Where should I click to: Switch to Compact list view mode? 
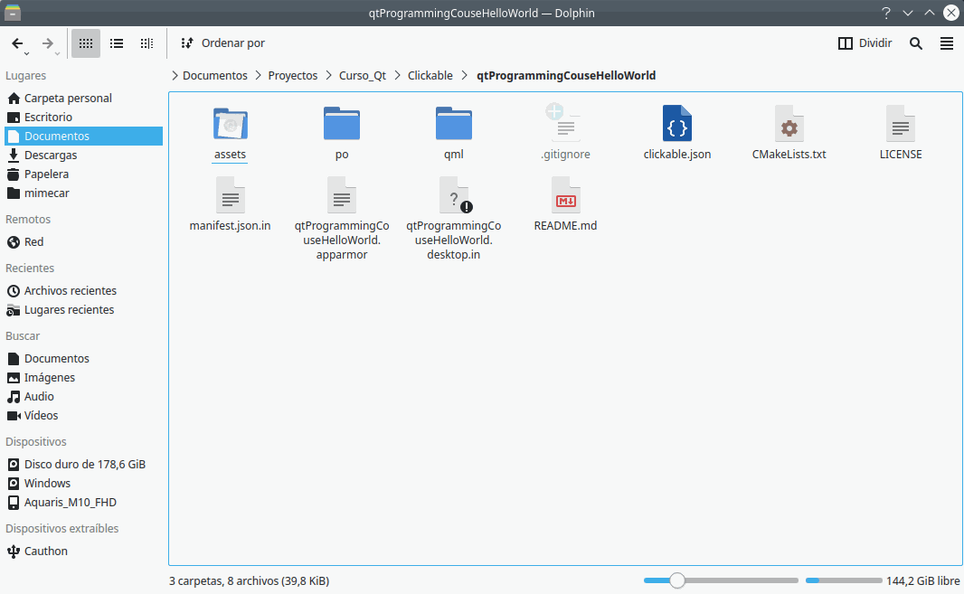pyautogui.click(x=117, y=43)
